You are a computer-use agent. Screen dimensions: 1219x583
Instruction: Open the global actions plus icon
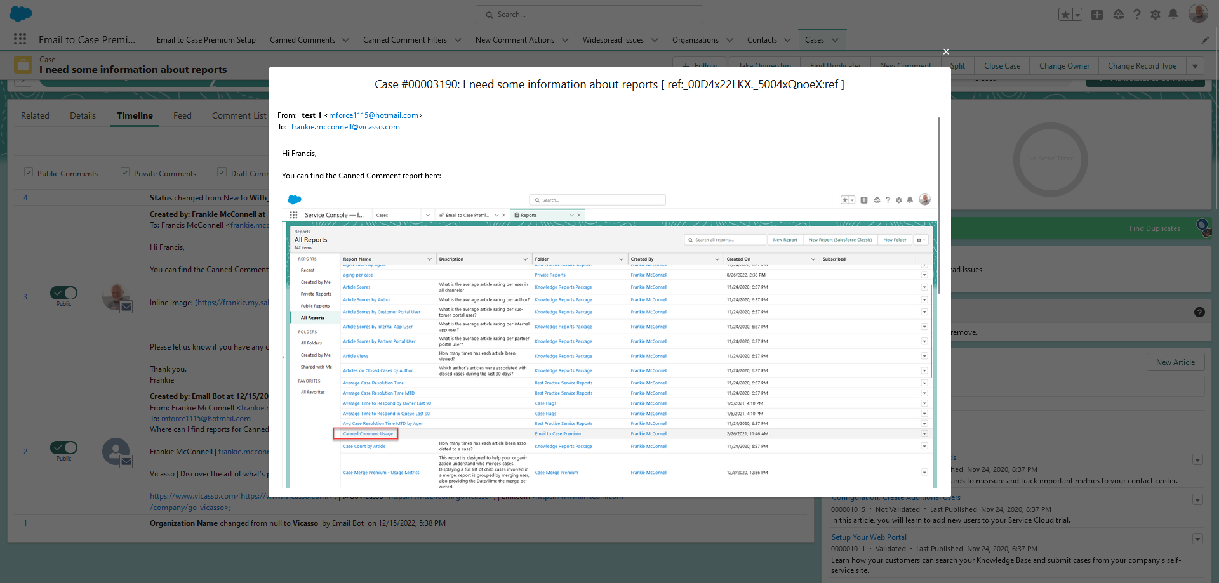click(x=1097, y=15)
